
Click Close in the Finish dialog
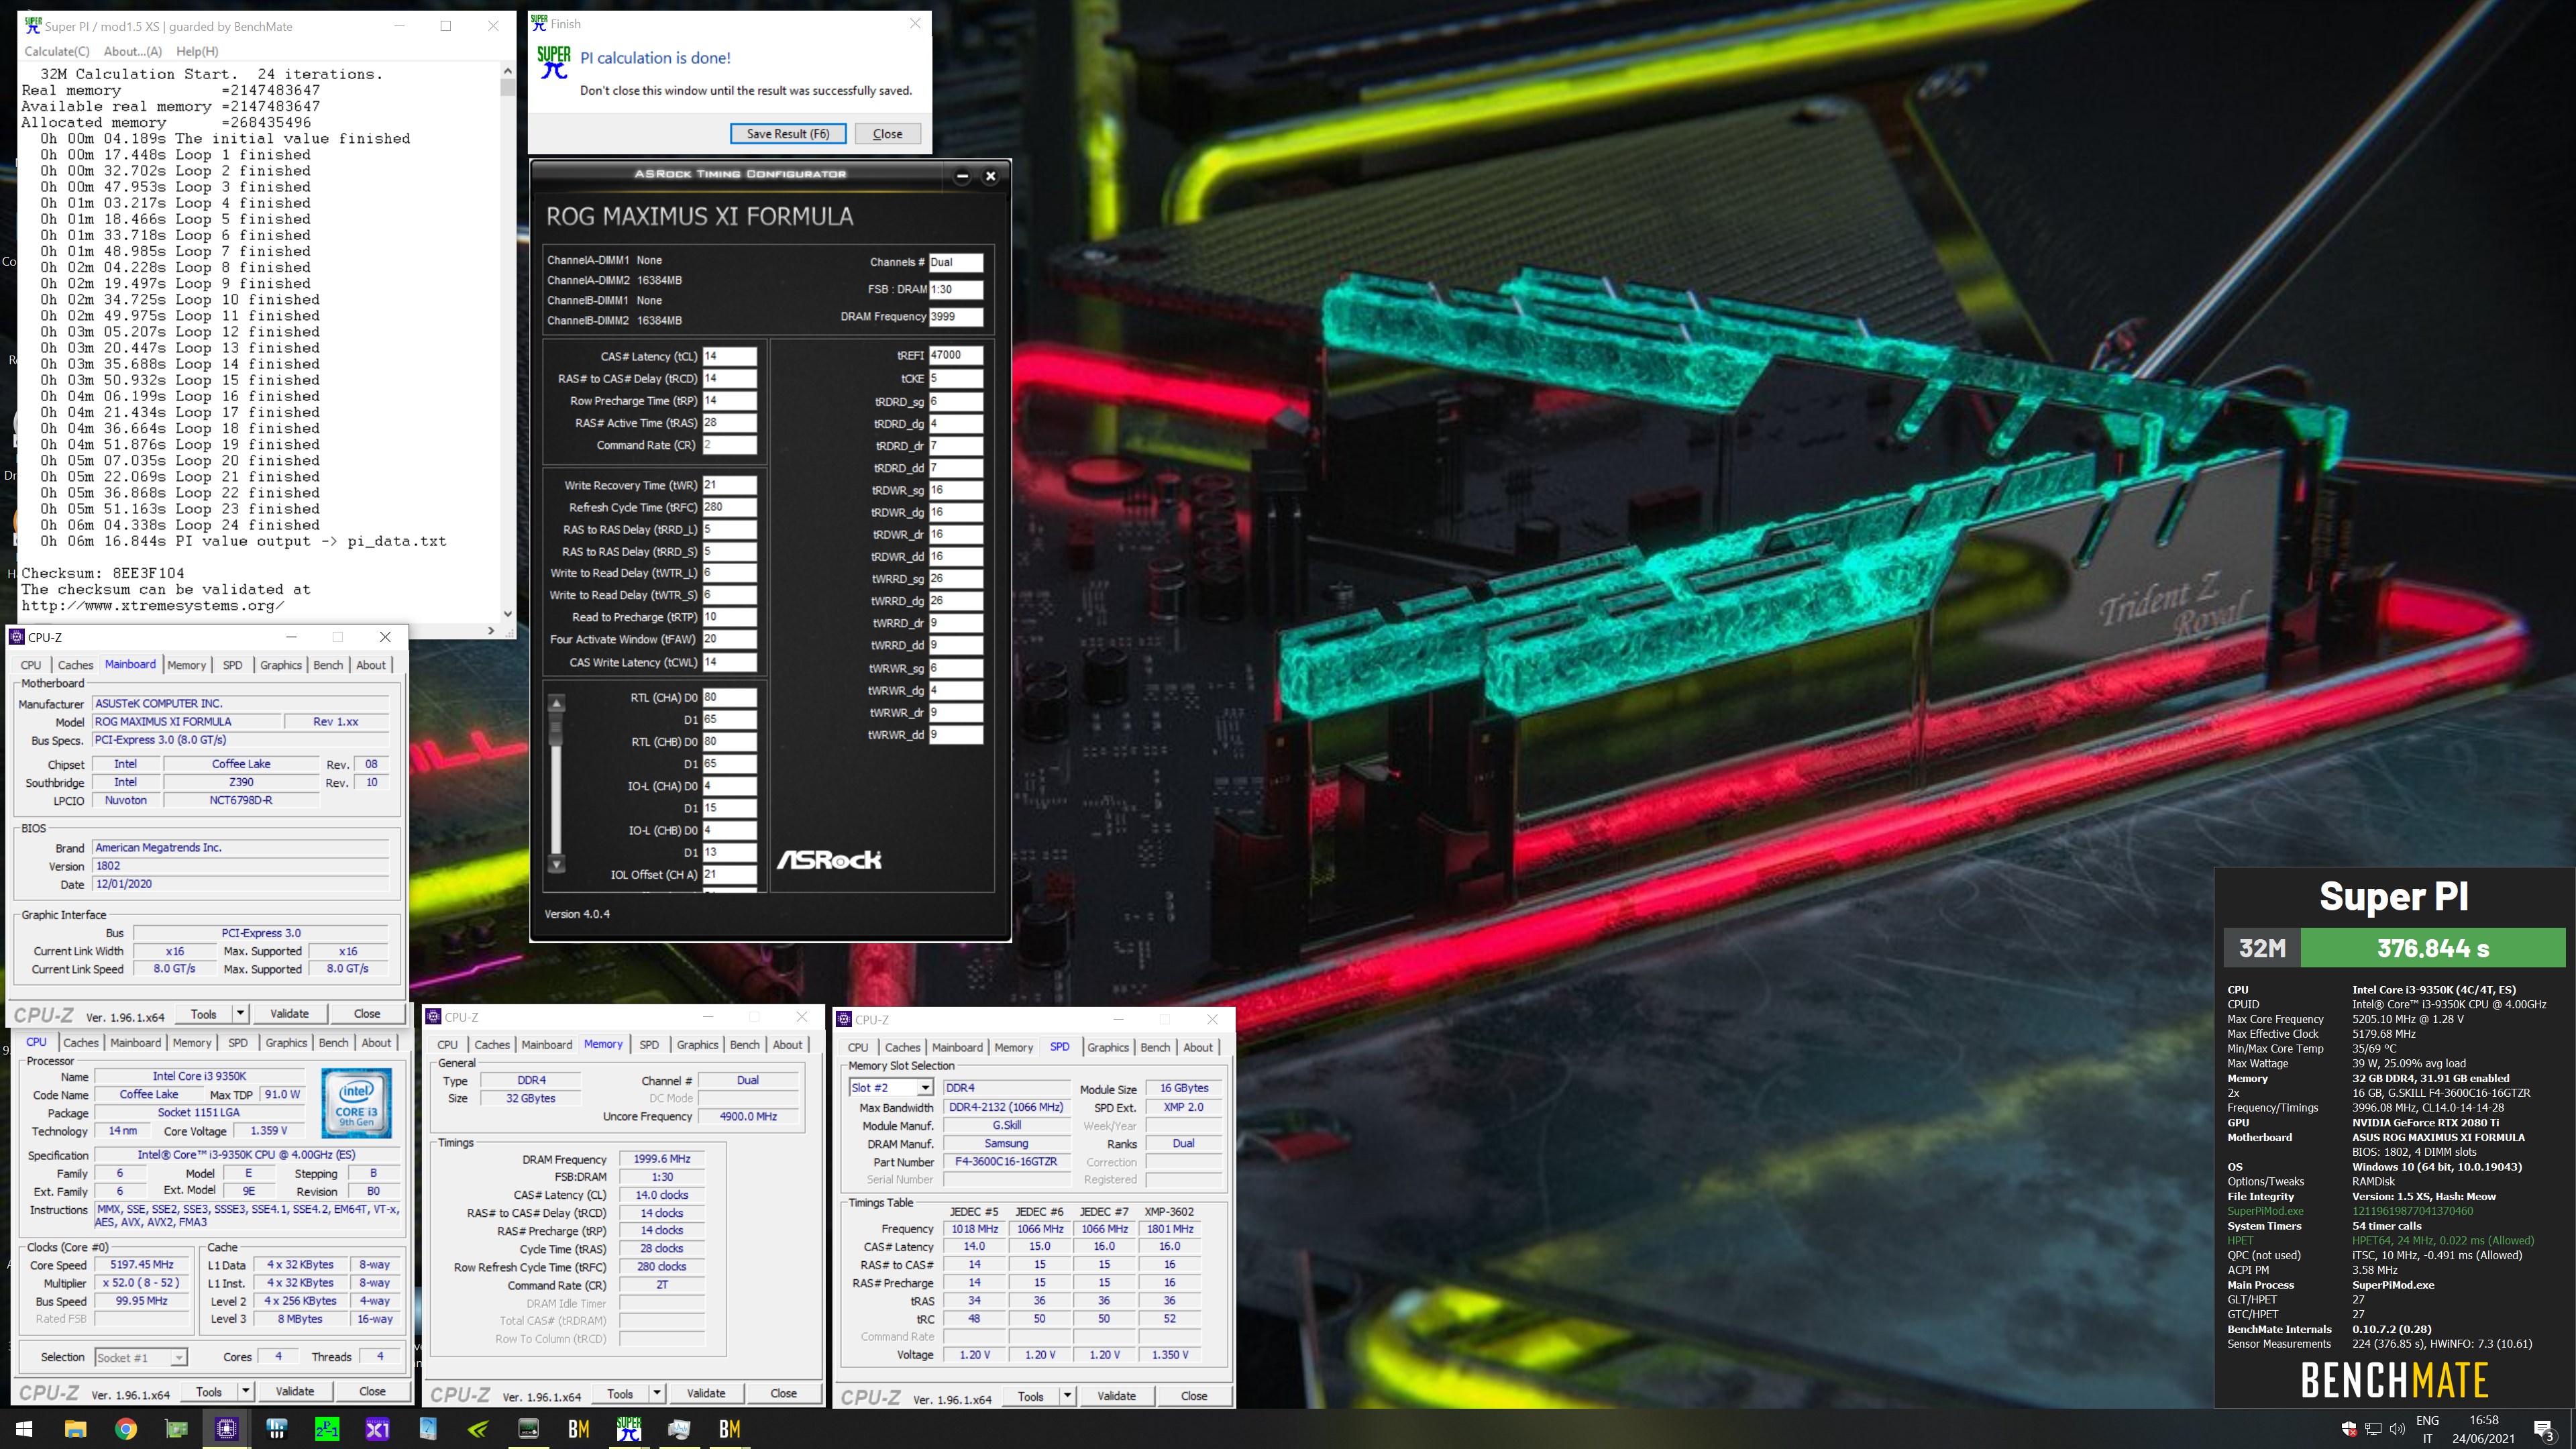(x=887, y=134)
